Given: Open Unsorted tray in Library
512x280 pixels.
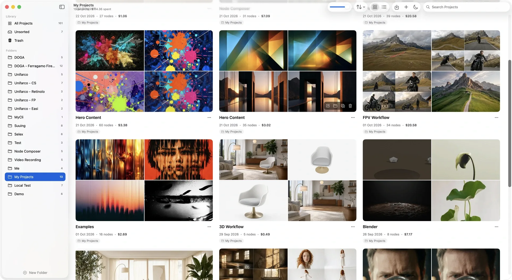Looking at the screenshot, I should pyautogui.click(x=35, y=32).
